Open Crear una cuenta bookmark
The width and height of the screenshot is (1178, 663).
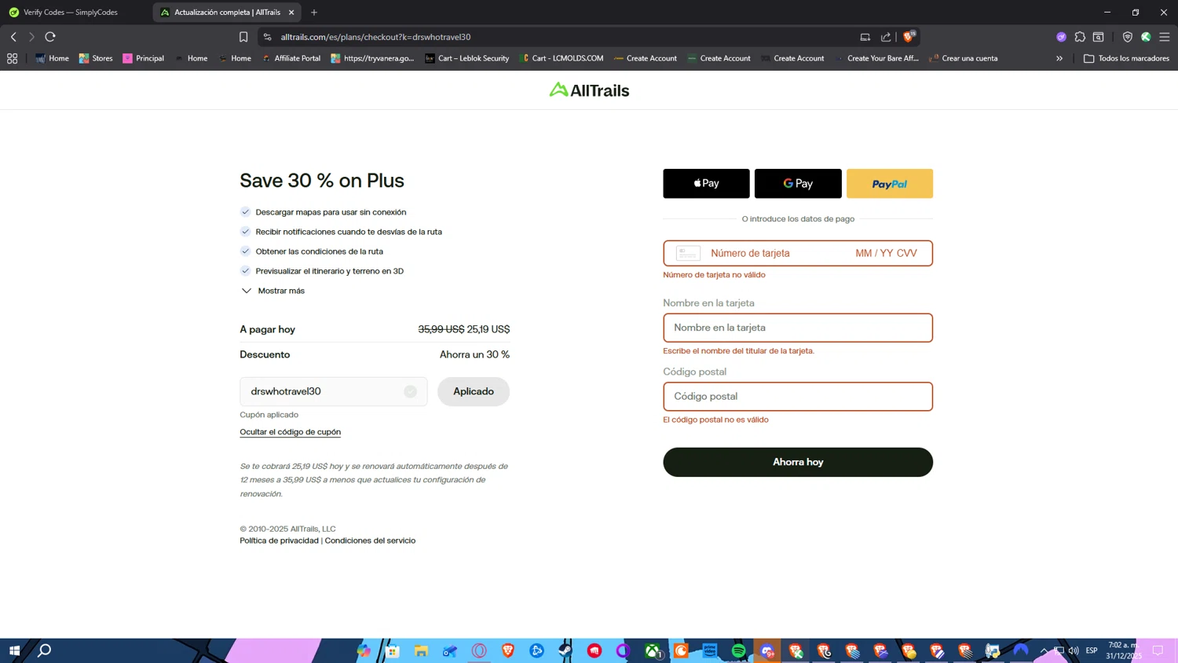(963, 58)
